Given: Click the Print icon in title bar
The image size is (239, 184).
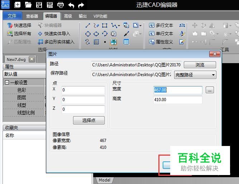Looking at the screenshot, I should [61, 5].
